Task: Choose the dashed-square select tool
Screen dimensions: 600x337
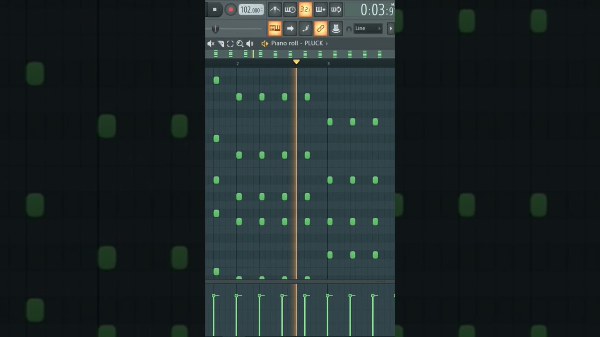Action: point(230,44)
